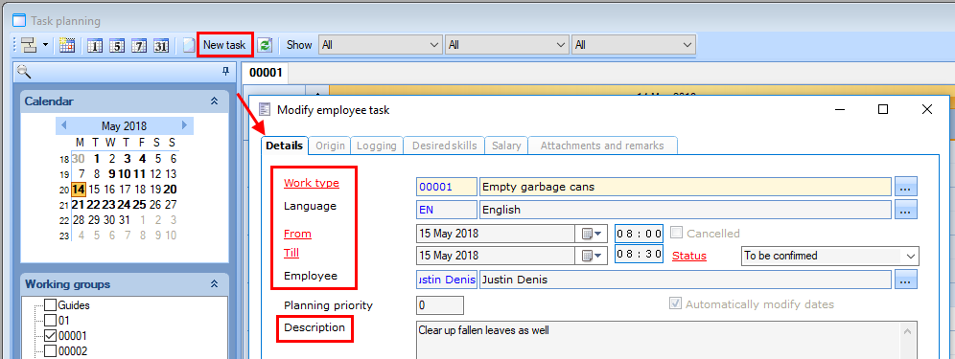955x359 pixels.
Task: Click the green refresh icon
Action: (265, 45)
